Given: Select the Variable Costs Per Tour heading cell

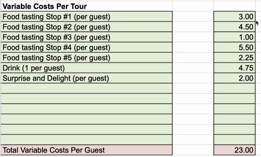Looking at the screenshot, I should tap(86, 6).
